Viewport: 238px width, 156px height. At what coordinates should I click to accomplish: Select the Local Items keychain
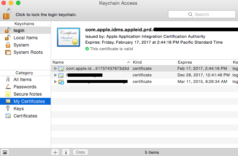click(26, 37)
